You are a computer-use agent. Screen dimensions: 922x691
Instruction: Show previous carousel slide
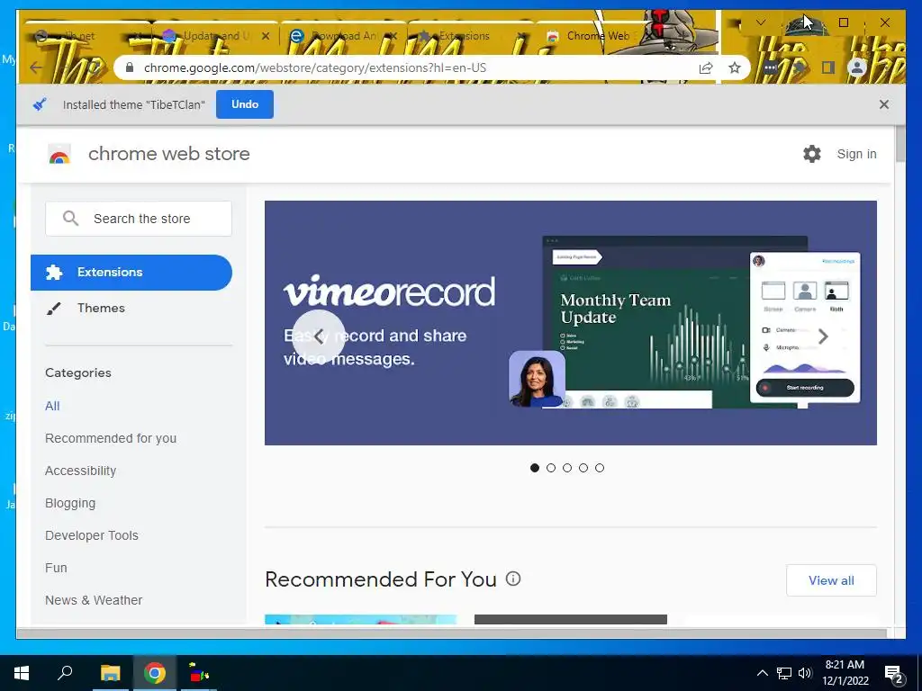pyautogui.click(x=319, y=337)
